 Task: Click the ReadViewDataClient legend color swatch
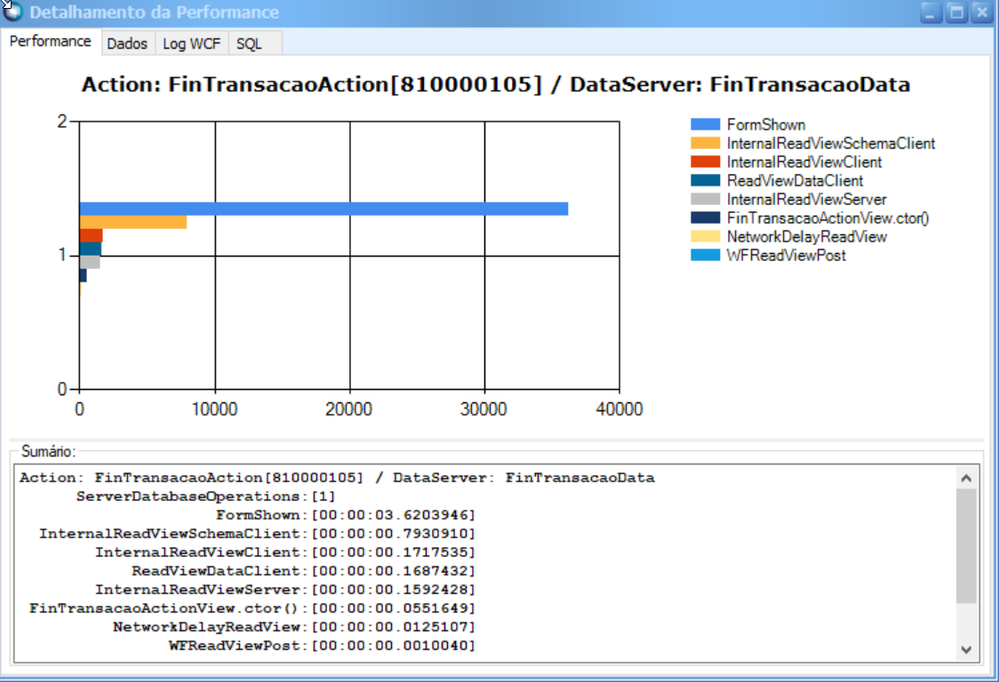point(706,180)
